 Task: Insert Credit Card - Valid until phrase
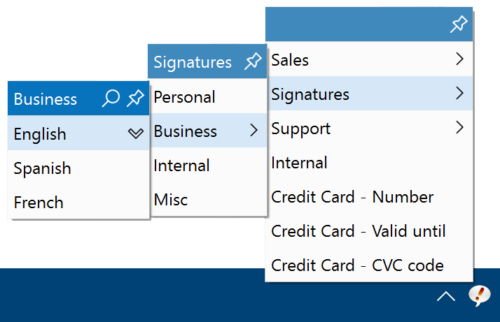(x=369, y=230)
